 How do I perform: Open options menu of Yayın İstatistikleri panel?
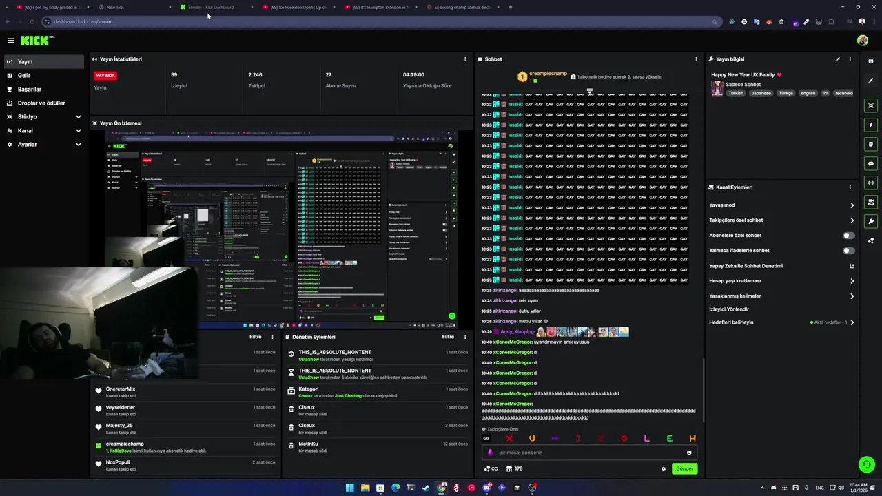[465, 59]
